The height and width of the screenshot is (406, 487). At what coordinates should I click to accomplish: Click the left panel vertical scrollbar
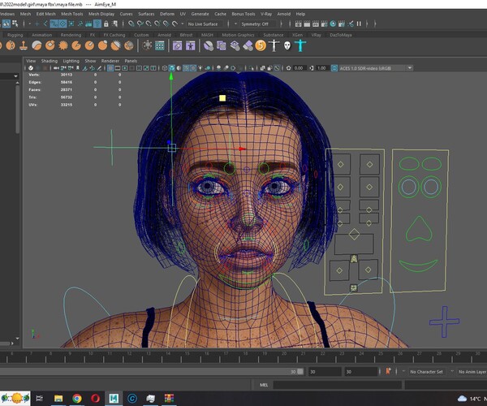coord(17,109)
